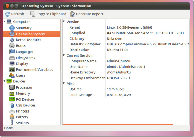Image resolution: width=194 pixels, height=137 pixels.
Task: Select the Computer Name label
Action: click(83, 61)
